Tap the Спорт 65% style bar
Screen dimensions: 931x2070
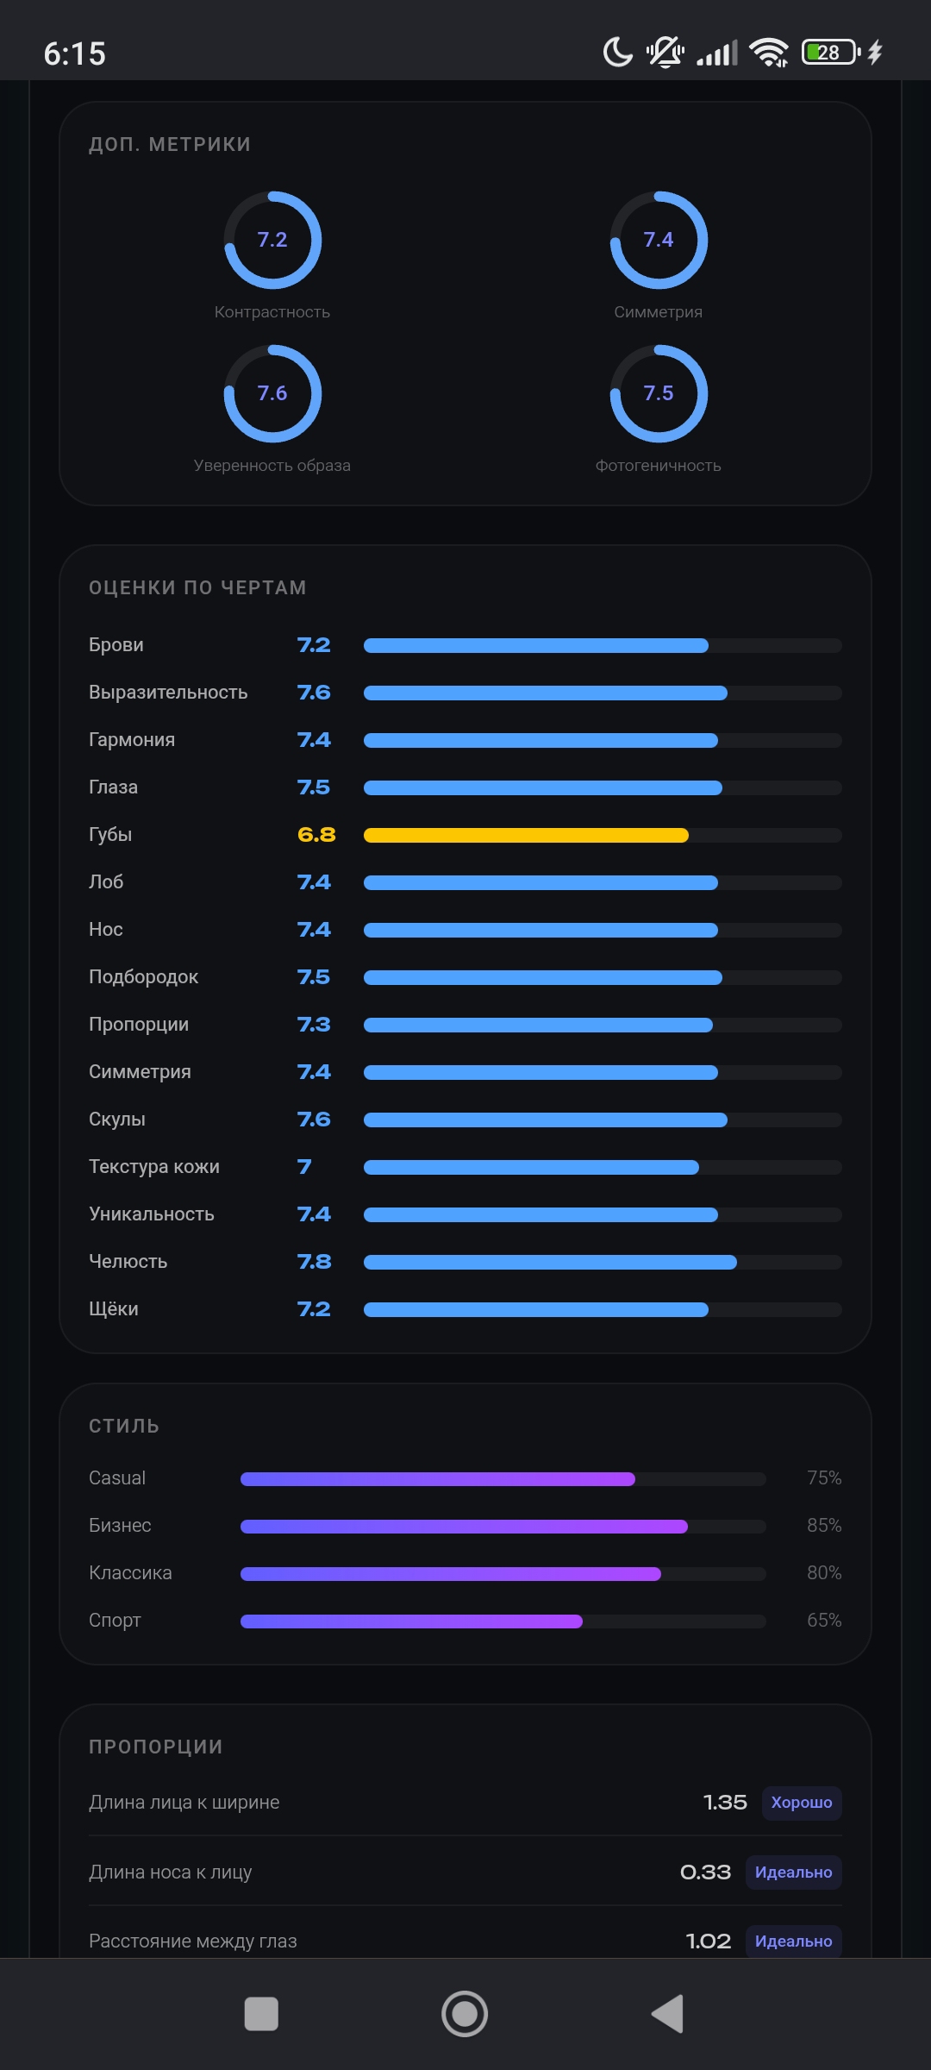503,1621
